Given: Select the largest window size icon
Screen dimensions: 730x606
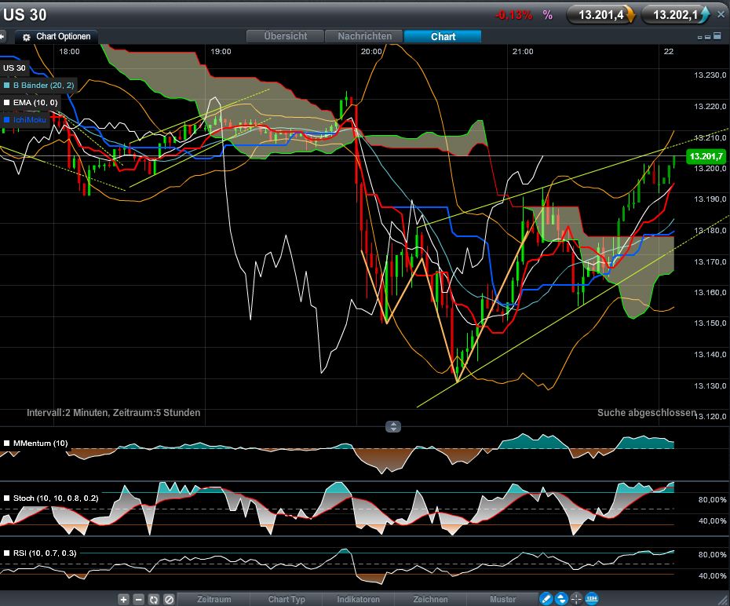Looking at the screenshot, I should 717,36.
